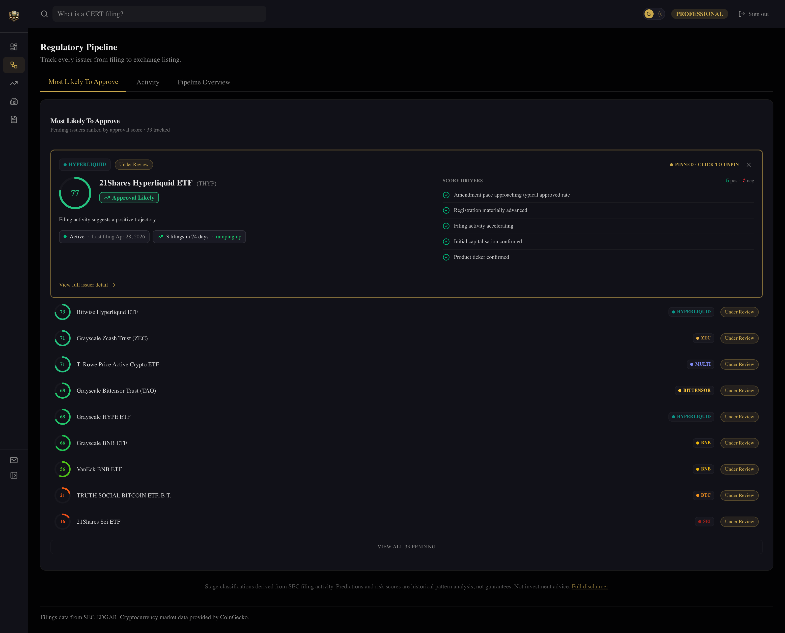
Task: Expand the 21Shares Sei ETF row
Action: 406,522
